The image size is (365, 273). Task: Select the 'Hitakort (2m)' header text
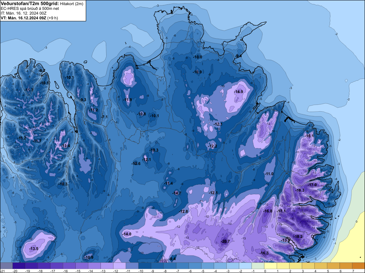pyautogui.click(x=72, y=4)
